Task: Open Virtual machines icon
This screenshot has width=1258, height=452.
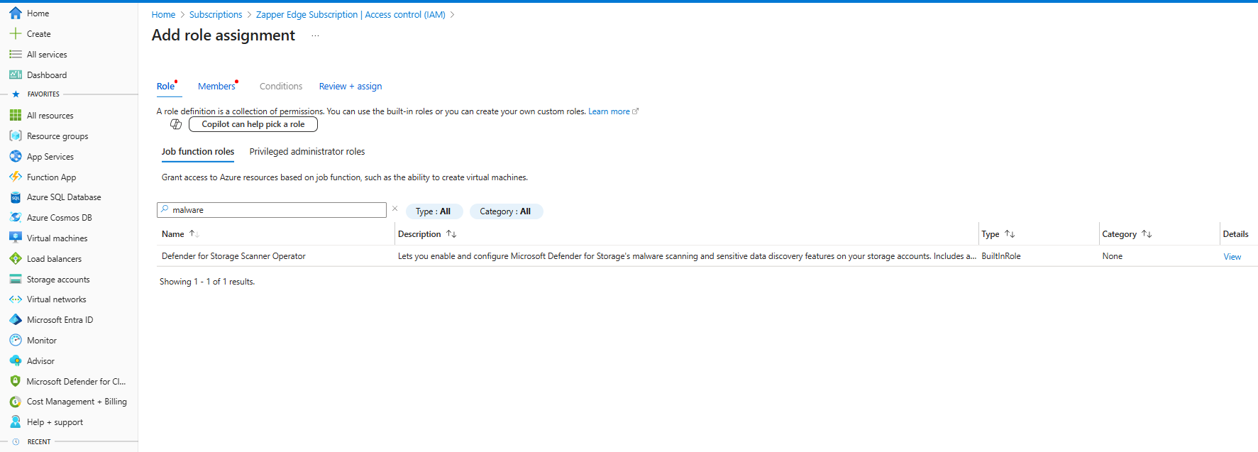Action: click(x=16, y=238)
